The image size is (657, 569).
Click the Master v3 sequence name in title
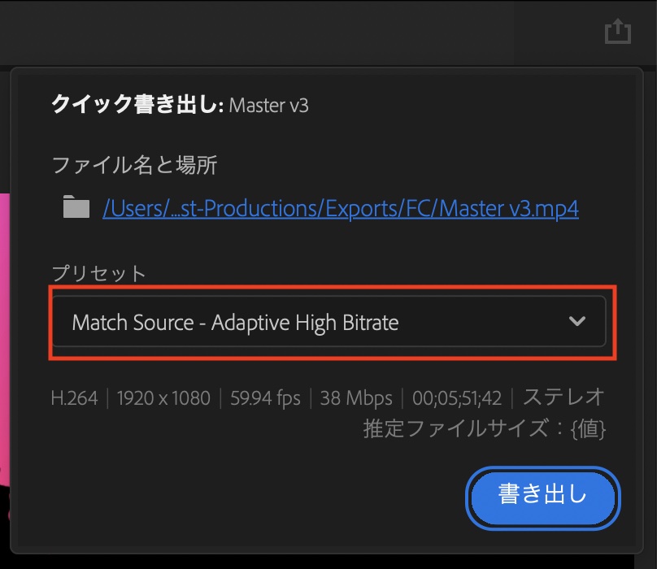click(268, 105)
